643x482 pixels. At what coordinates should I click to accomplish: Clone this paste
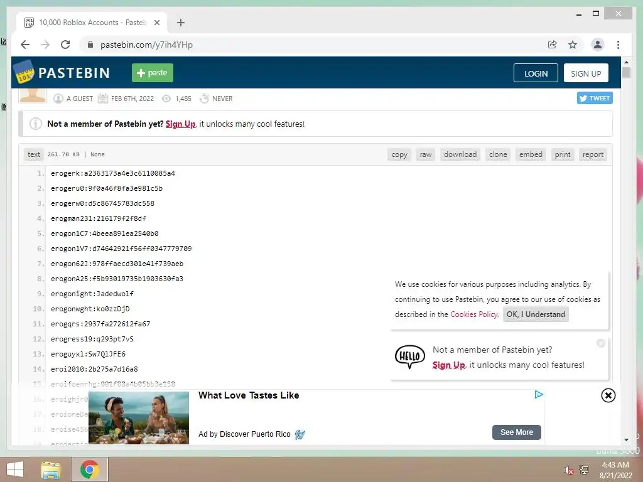[x=498, y=154]
